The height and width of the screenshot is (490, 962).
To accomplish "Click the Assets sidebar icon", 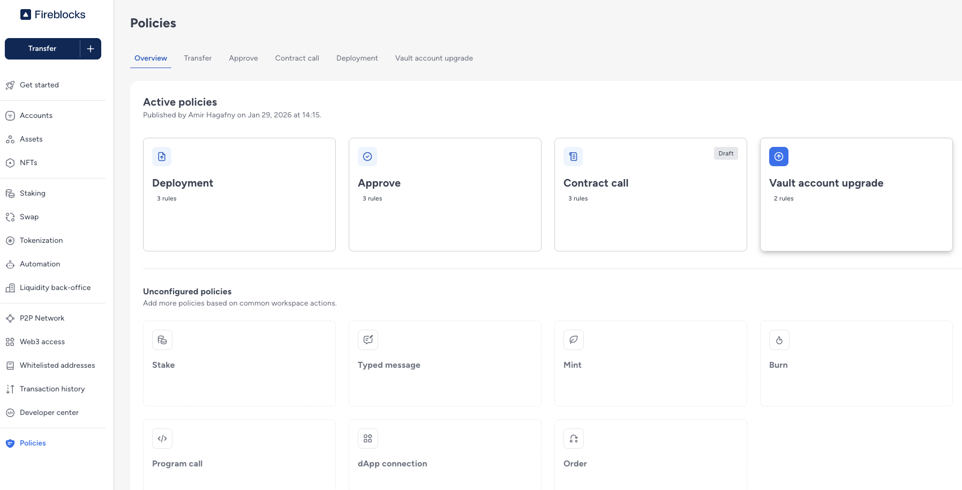I will pyautogui.click(x=10, y=139).
